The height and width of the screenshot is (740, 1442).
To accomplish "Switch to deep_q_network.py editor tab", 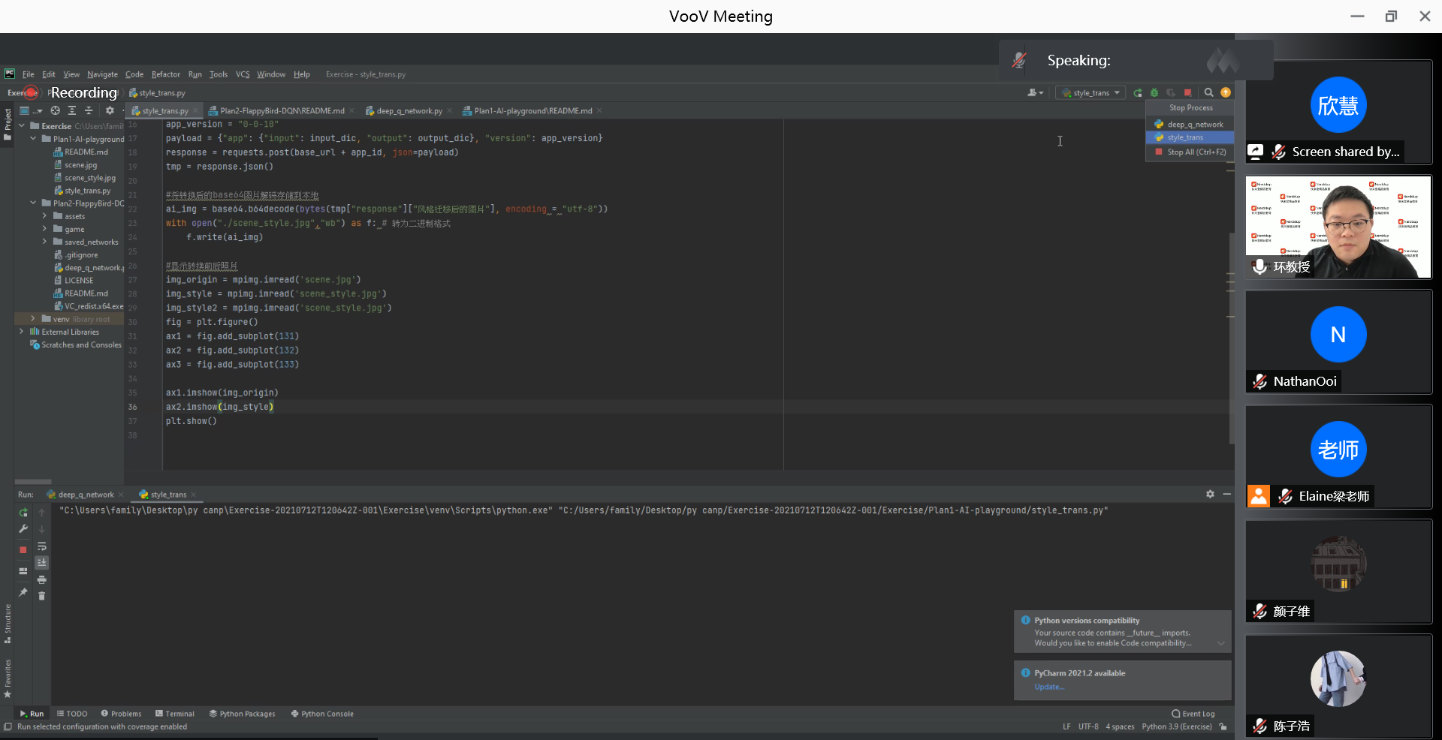I will (409, 111).
